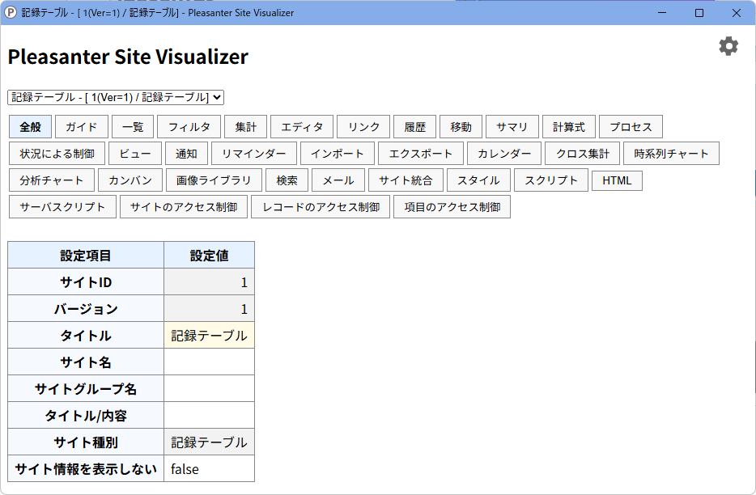This screenshot has height=495, width=756.
Task: View the 履歴 tab
Action: point(414,127)
